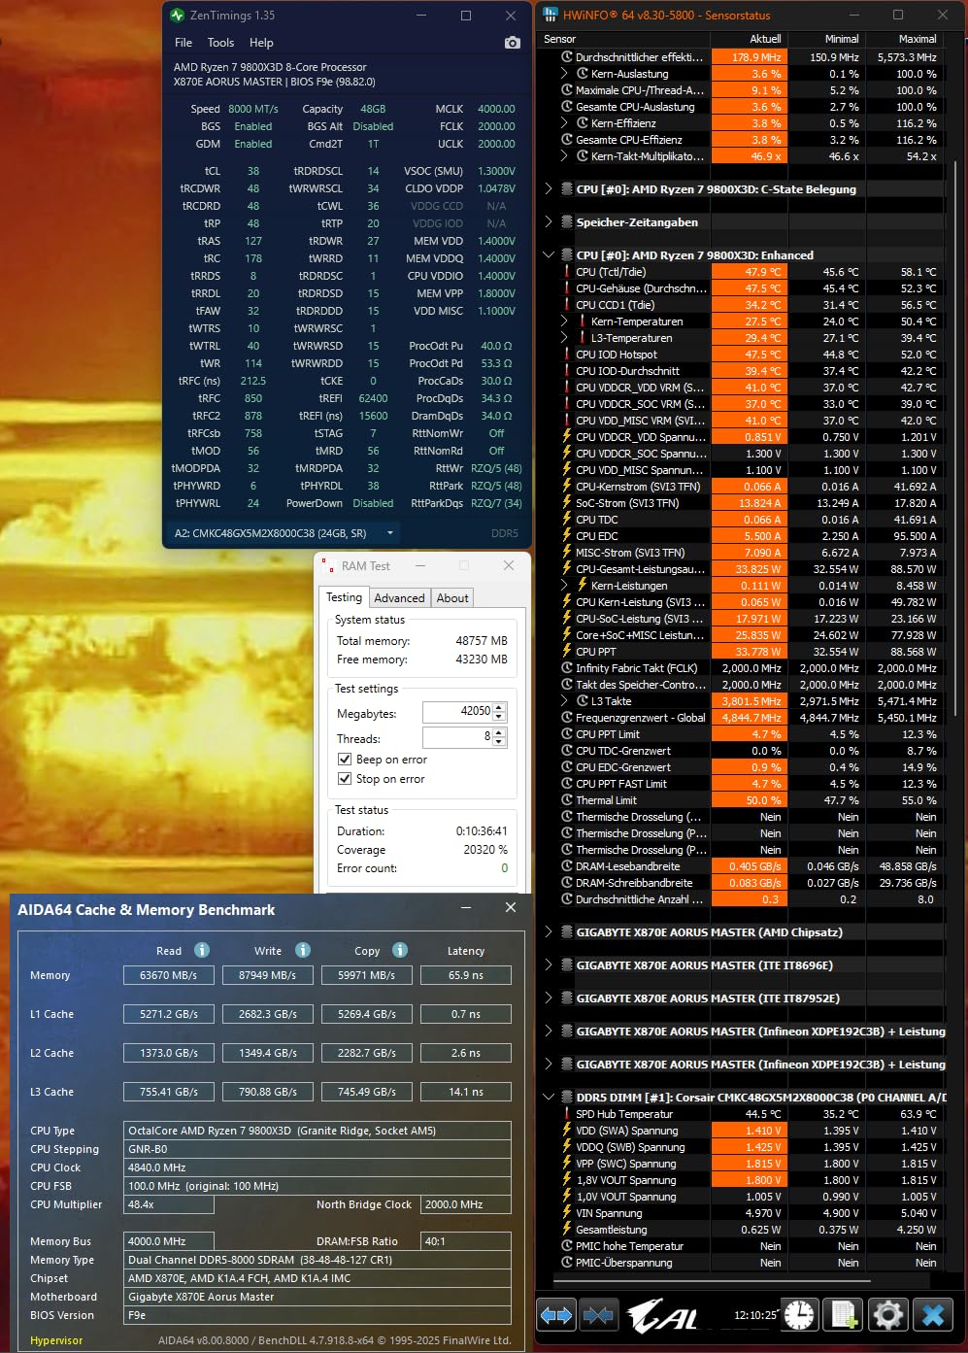968x1353 pixels.
Task: Click lightning icon beside CPU EDC row
Action: point(567,536)
